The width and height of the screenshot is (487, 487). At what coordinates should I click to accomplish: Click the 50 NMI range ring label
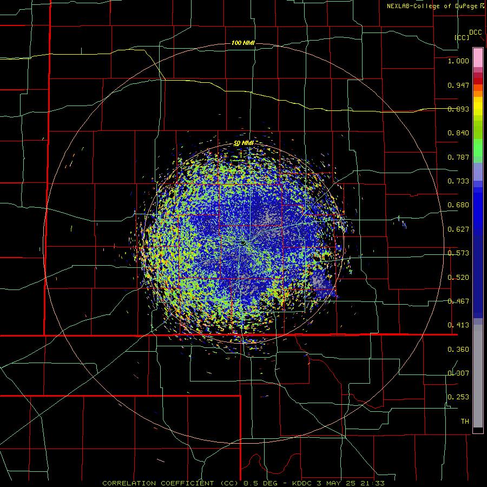[x=243, y=143]
